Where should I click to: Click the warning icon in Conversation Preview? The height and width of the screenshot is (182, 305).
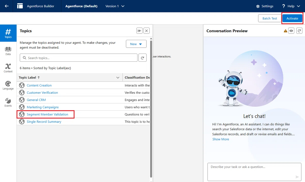(x=285, y=31)
